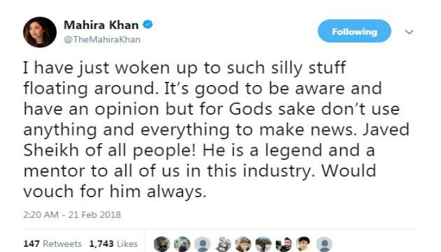Open the sixth liker avatar in the row
The height and width of the screenshot is (252, 441).
(263, 244)
